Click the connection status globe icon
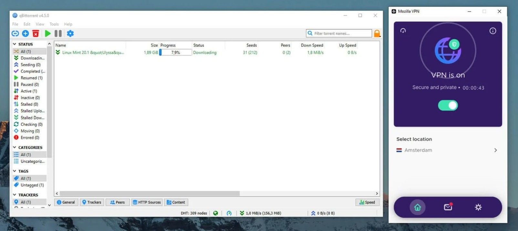518x231 pixels. coord(215,213)
